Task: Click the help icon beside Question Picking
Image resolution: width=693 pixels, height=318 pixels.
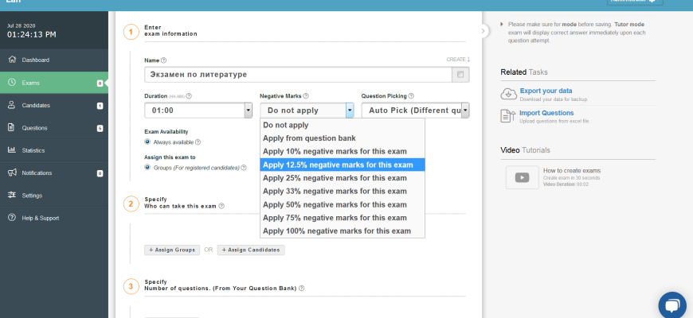Action: pyautogui.click(x=412, y=95)
